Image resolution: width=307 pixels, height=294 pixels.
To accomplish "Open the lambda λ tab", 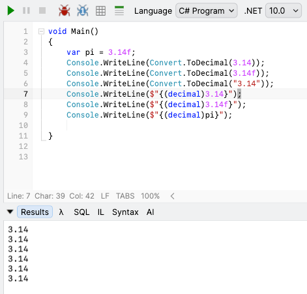I will 61,212.
